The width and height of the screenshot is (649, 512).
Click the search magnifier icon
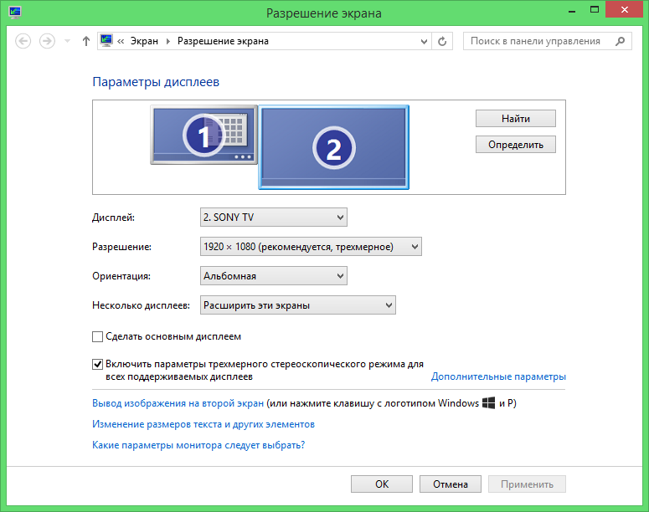pos(621,41)
